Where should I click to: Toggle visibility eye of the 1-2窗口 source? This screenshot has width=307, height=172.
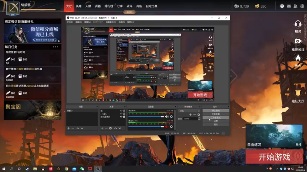tap(121, 114)
